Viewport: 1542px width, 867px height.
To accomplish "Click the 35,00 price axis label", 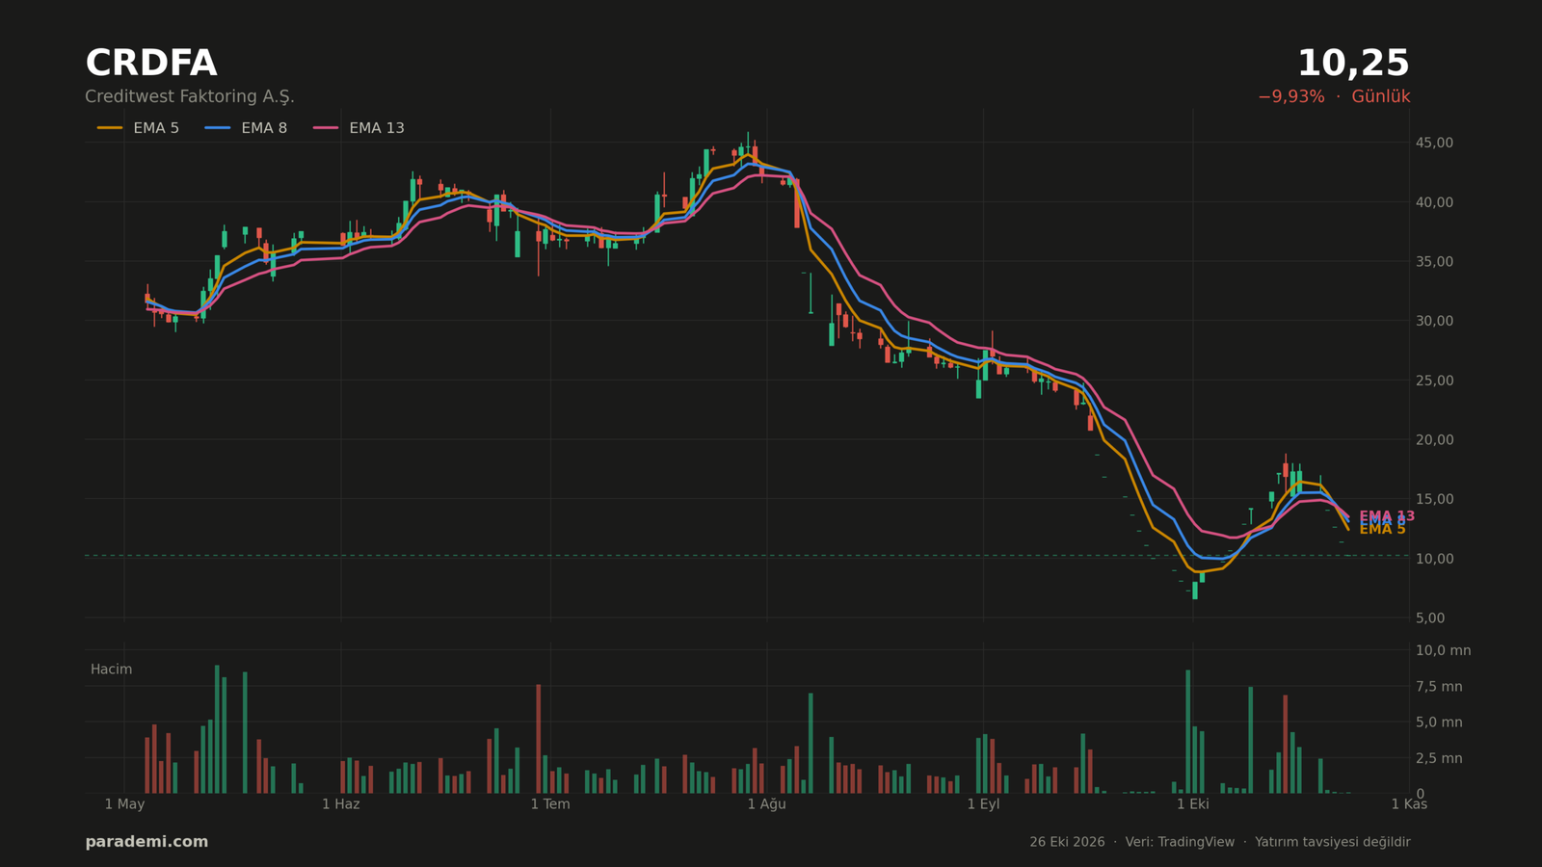I will (x=1434, y=262).
